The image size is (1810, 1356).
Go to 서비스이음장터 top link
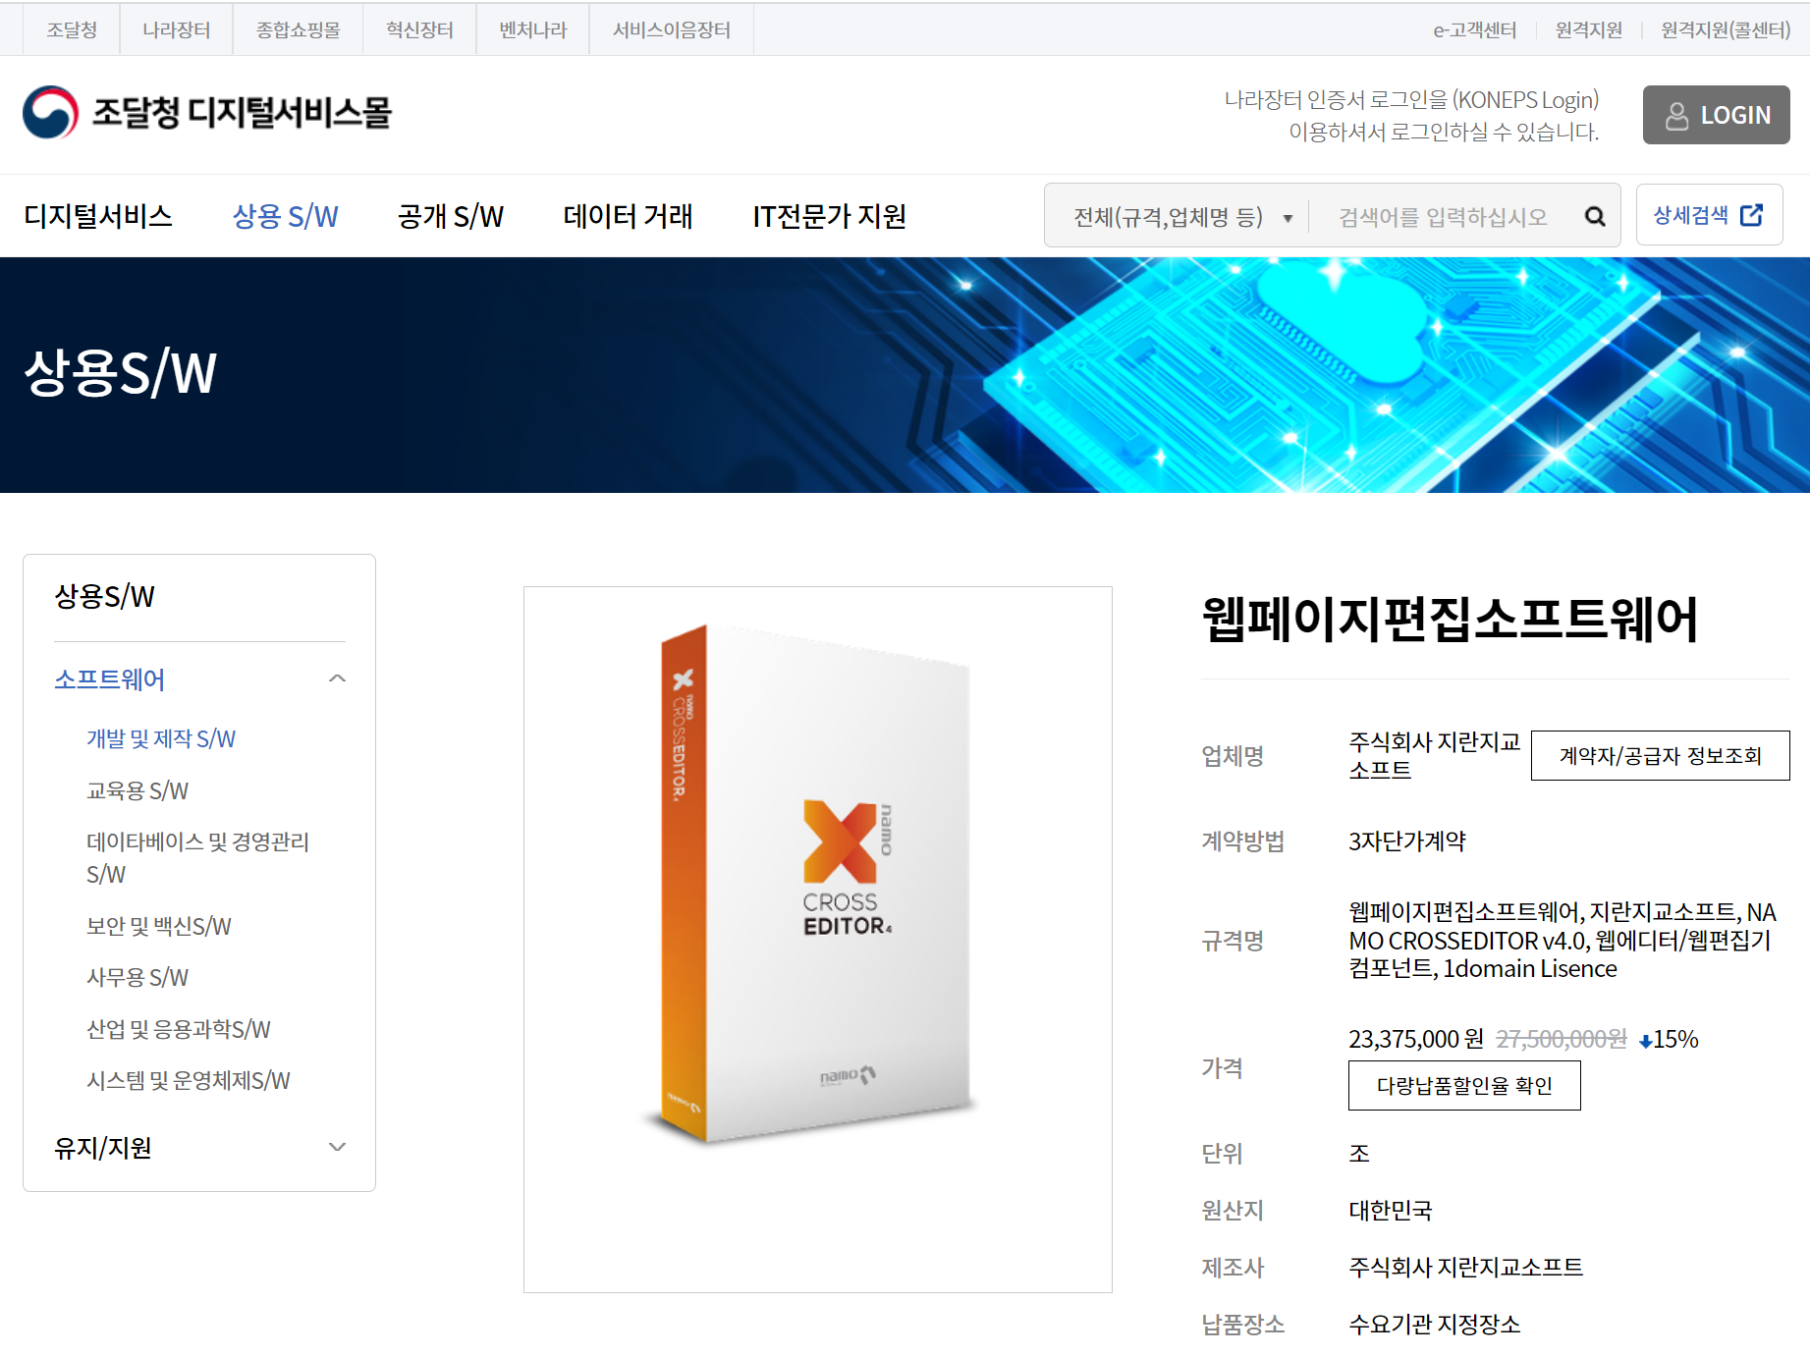(672, 29)
